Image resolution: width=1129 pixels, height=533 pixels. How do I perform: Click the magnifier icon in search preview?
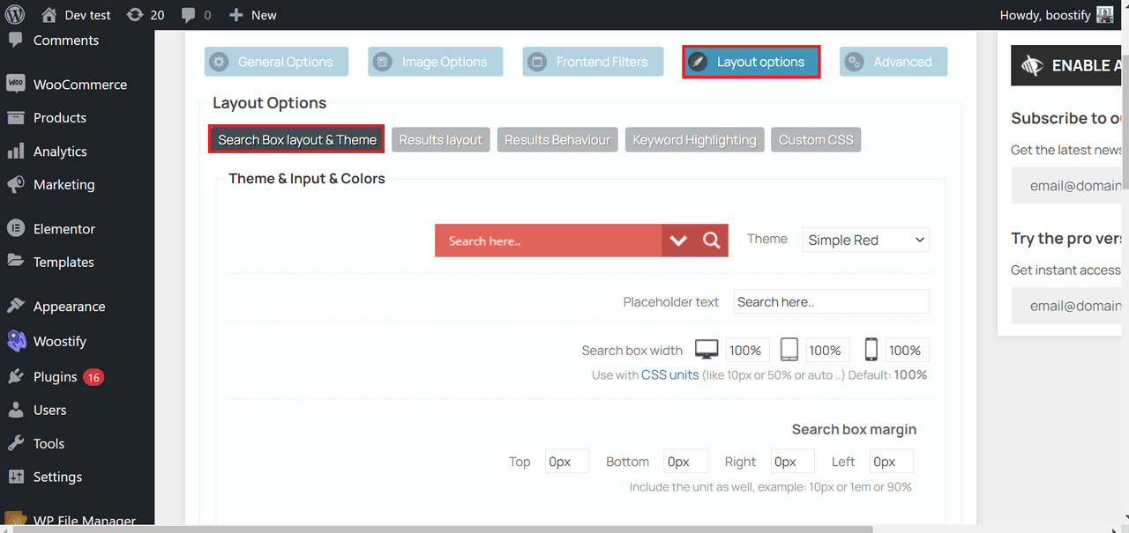tap(712, 241)
